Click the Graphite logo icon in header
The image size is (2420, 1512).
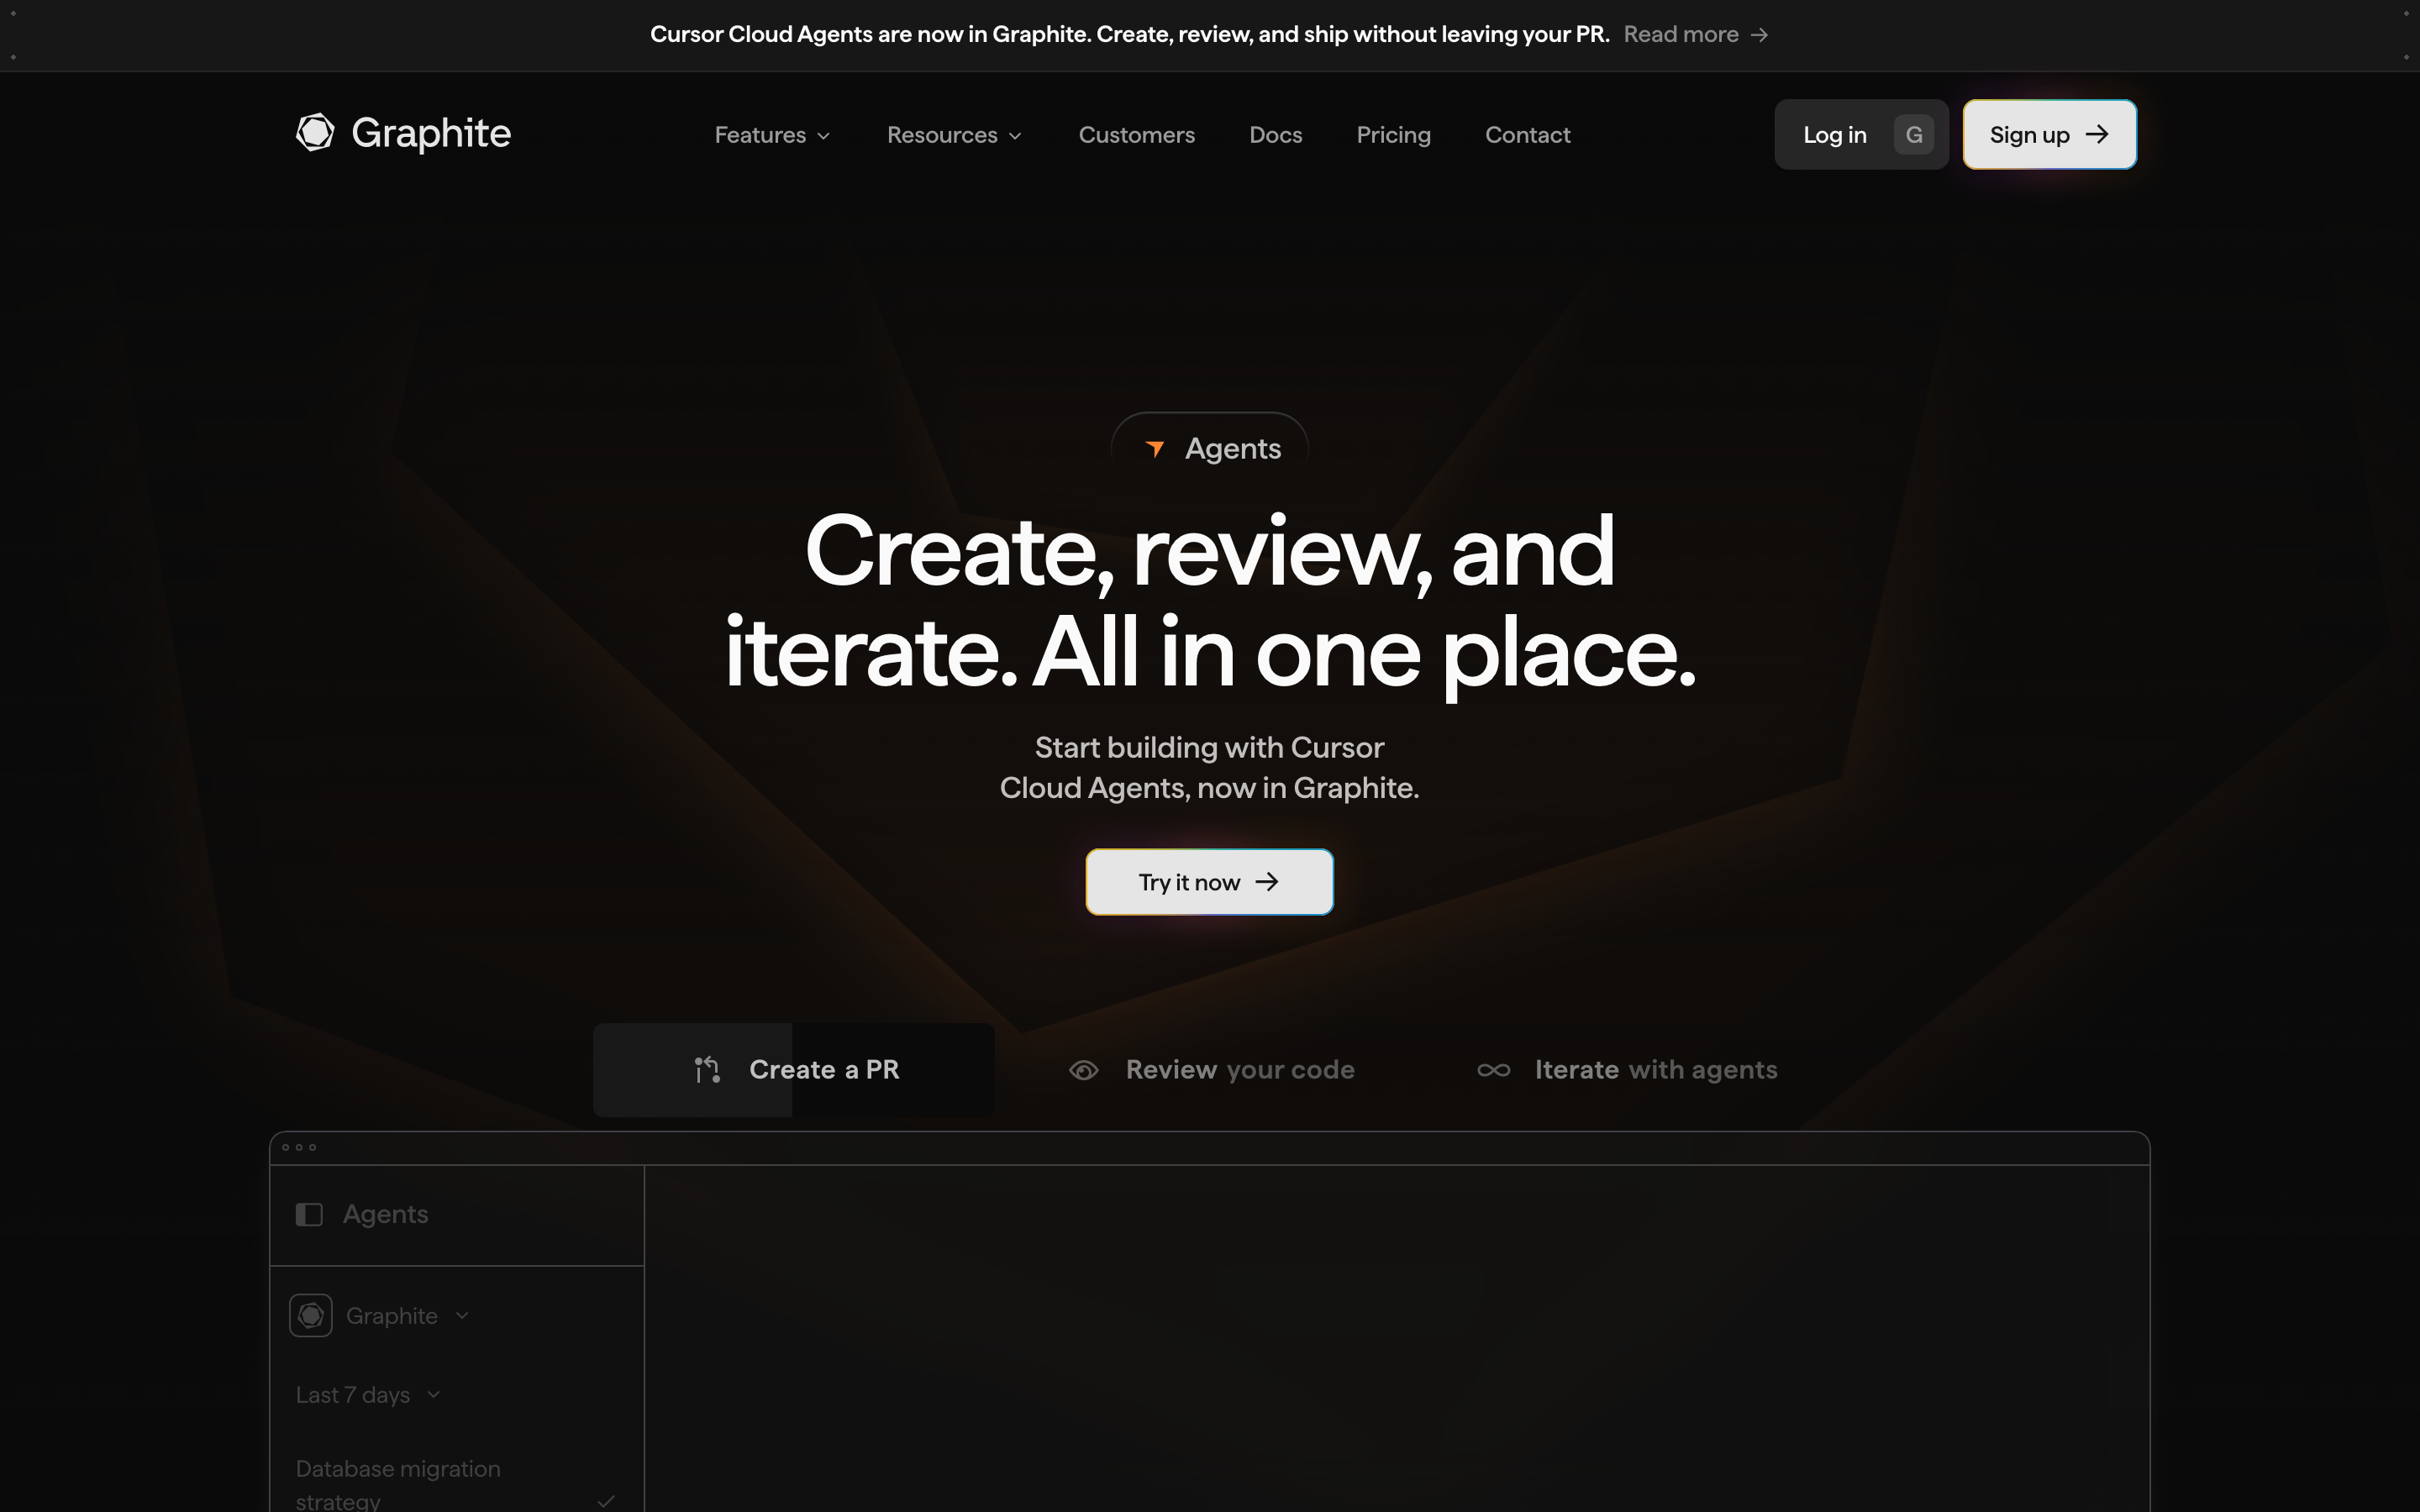click(315, 132)
